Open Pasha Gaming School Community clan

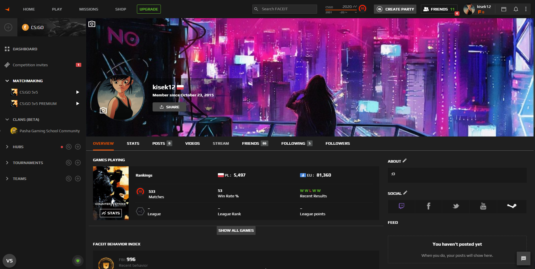[50, 131]
